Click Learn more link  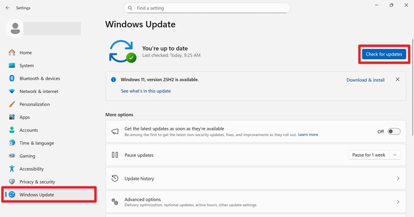(x=308, y=134)
